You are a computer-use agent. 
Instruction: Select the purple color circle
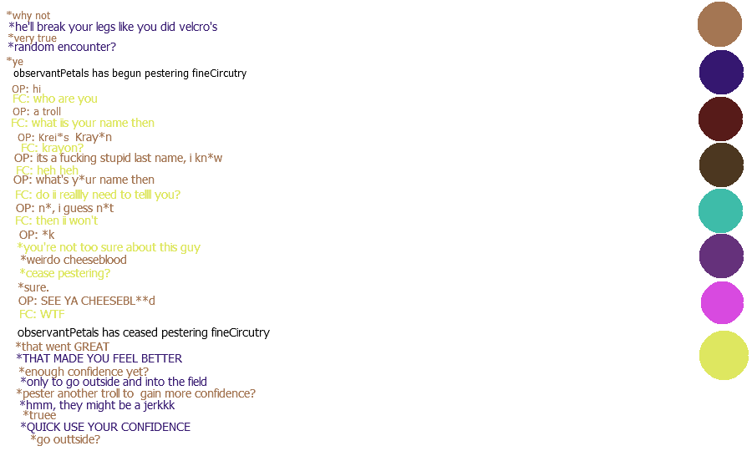(721, 256)
